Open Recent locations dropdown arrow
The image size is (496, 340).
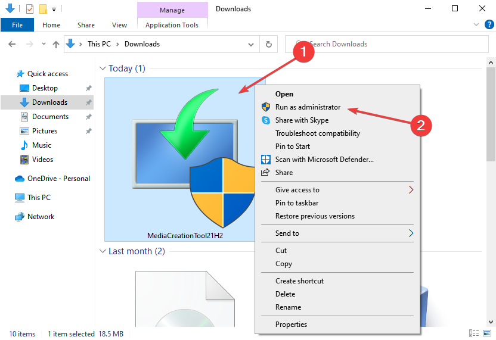[44, 44]
